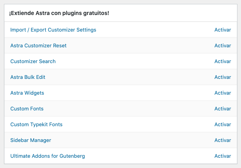Click Activar for Astra Customizer Reset
This screenshot has width=241, height=168.
point(222,46)
